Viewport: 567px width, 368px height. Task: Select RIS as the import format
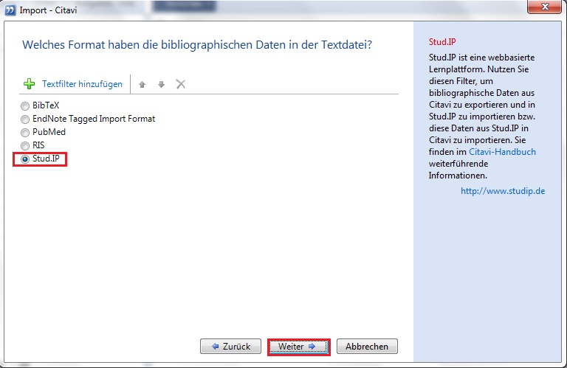pyautogui.click(x=26, y=146)
